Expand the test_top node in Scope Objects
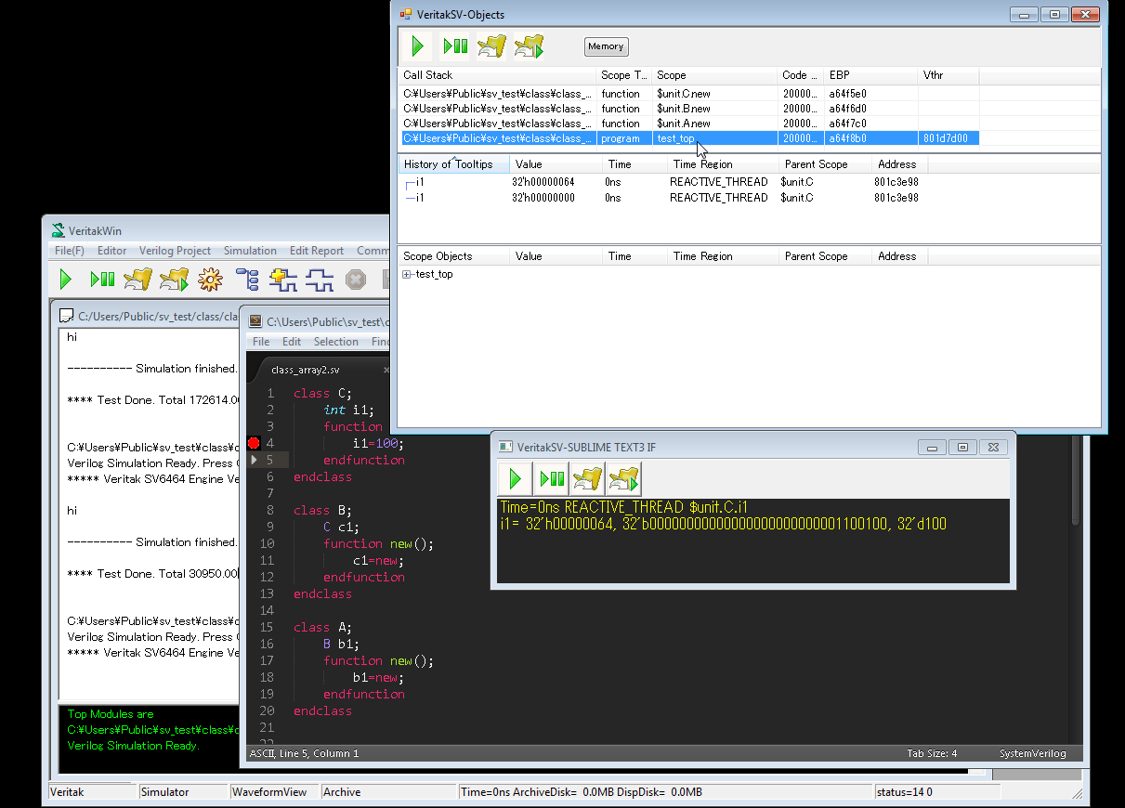Viewport: 1125px width, 808px height. tap(407, 275)
